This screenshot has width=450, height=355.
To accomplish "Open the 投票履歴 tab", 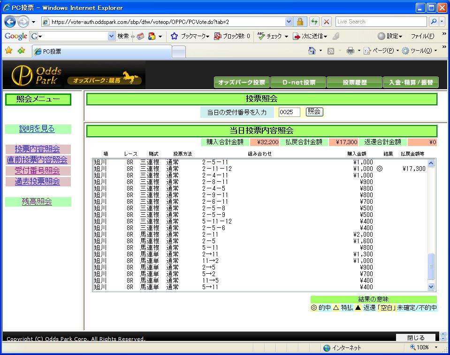I will point(354,83).
